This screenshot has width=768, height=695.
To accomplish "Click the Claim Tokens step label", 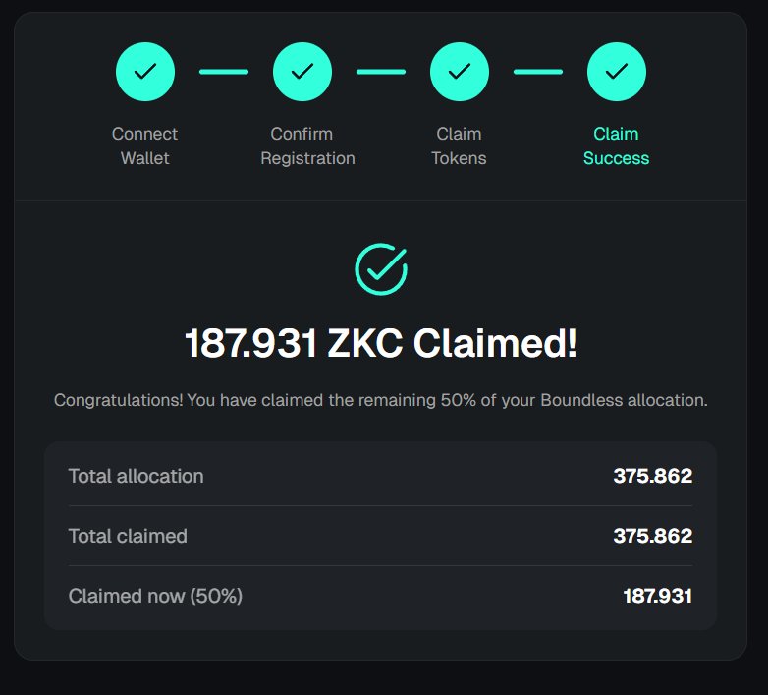I will click(x=459, y=145).
